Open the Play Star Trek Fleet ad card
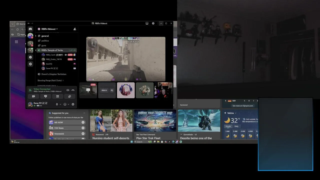 coord(155,124)
